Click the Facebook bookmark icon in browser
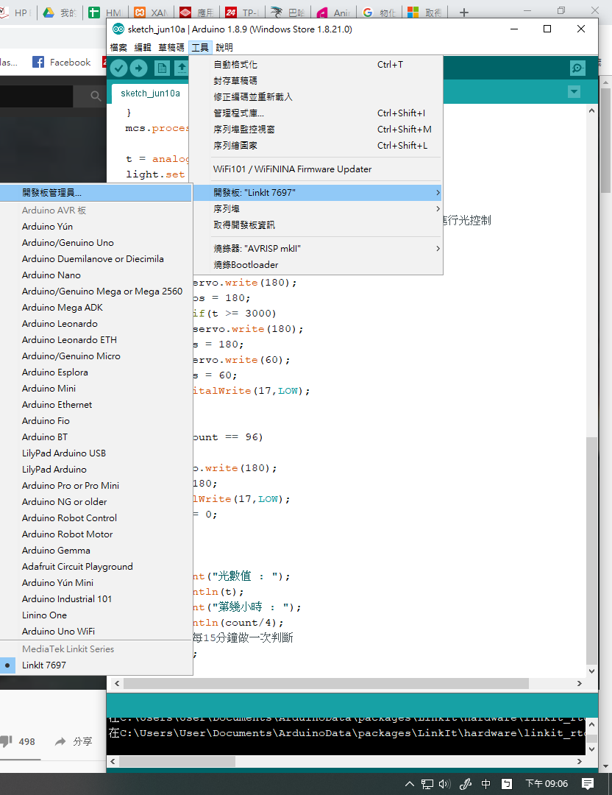Viewport: 612px width, 795px height. (38, 62)
